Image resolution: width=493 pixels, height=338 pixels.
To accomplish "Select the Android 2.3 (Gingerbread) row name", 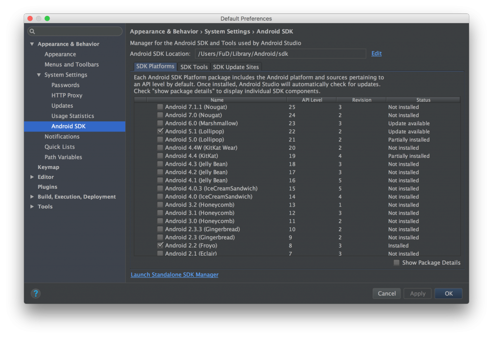I will click(200, 237).
